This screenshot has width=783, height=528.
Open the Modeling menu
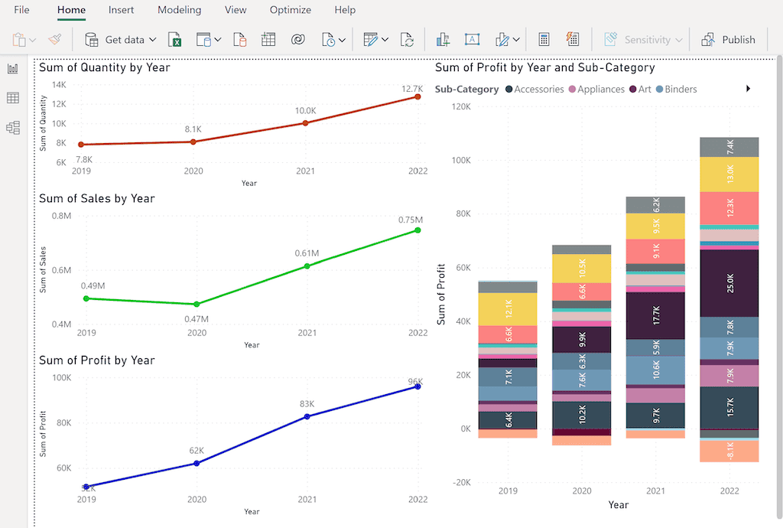[179, 10]
